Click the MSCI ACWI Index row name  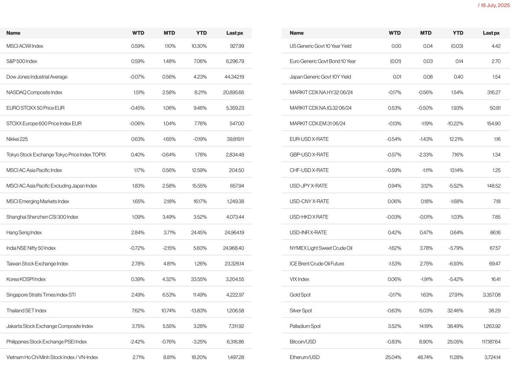pyautogui.click(x=25, y=46)
